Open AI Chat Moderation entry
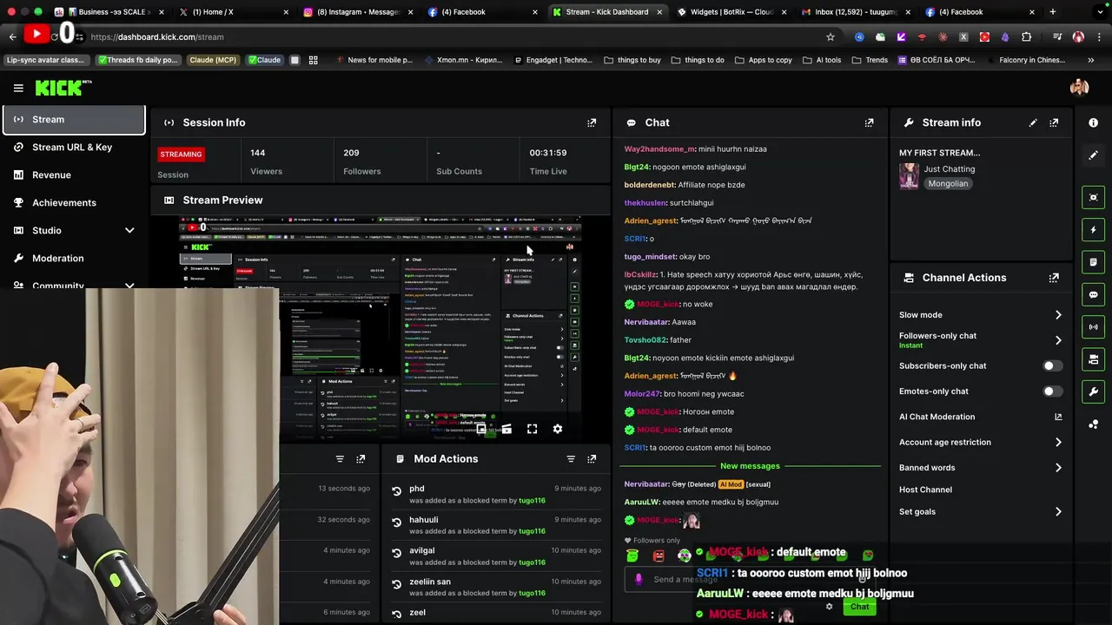 tap(937, 417)
